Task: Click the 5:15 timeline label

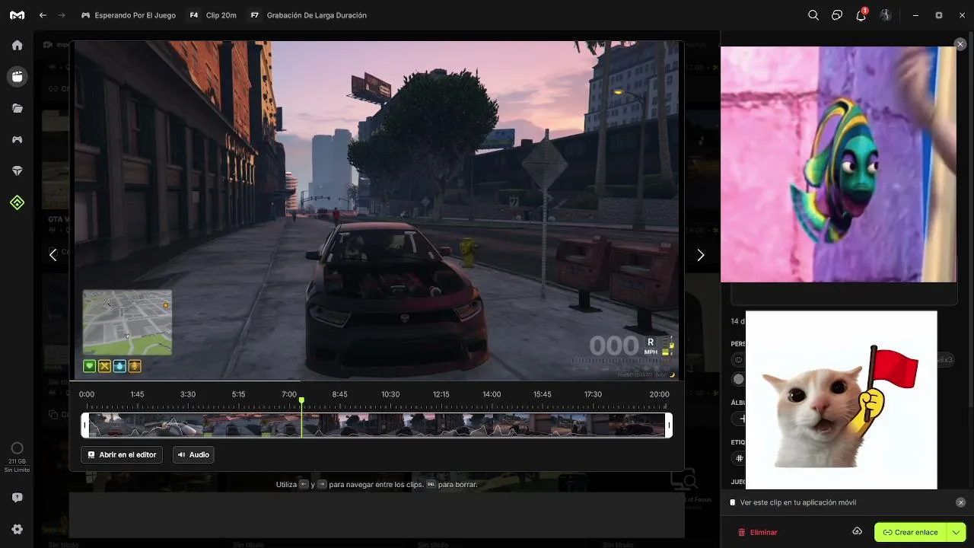Action: pyautogui.click(x=239, y=394)
